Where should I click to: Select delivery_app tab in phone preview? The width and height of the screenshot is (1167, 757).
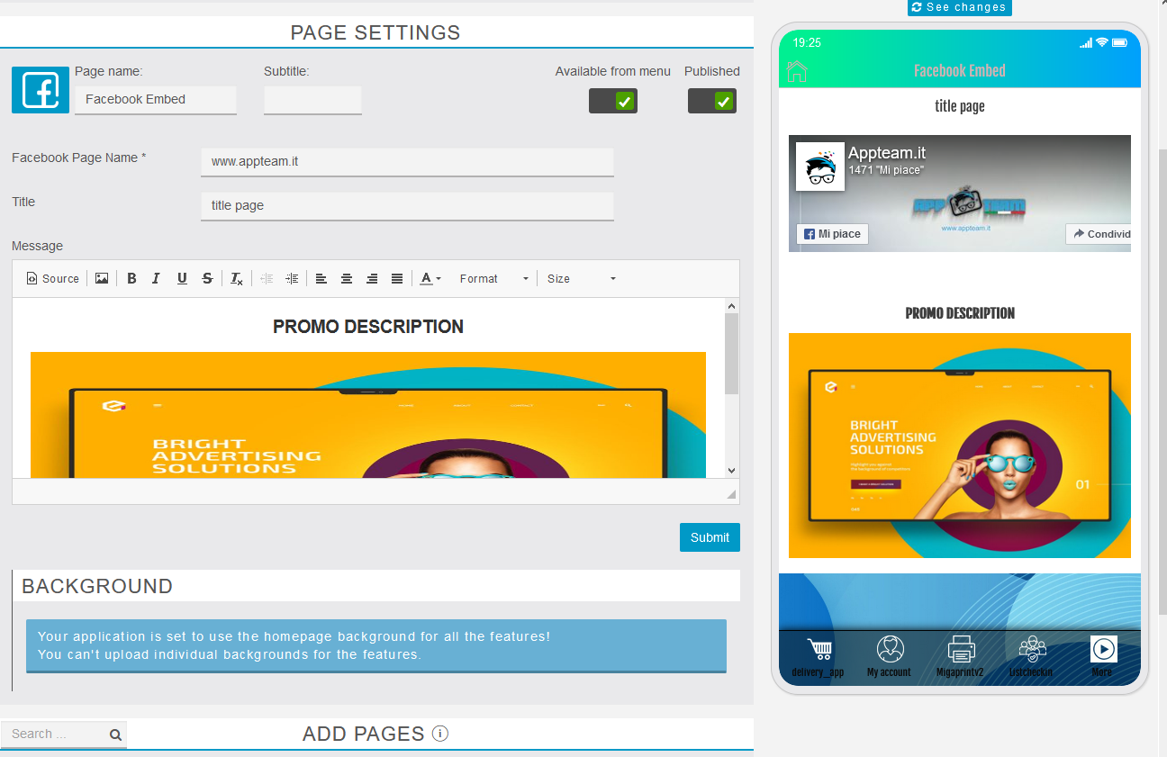[818, 656]
